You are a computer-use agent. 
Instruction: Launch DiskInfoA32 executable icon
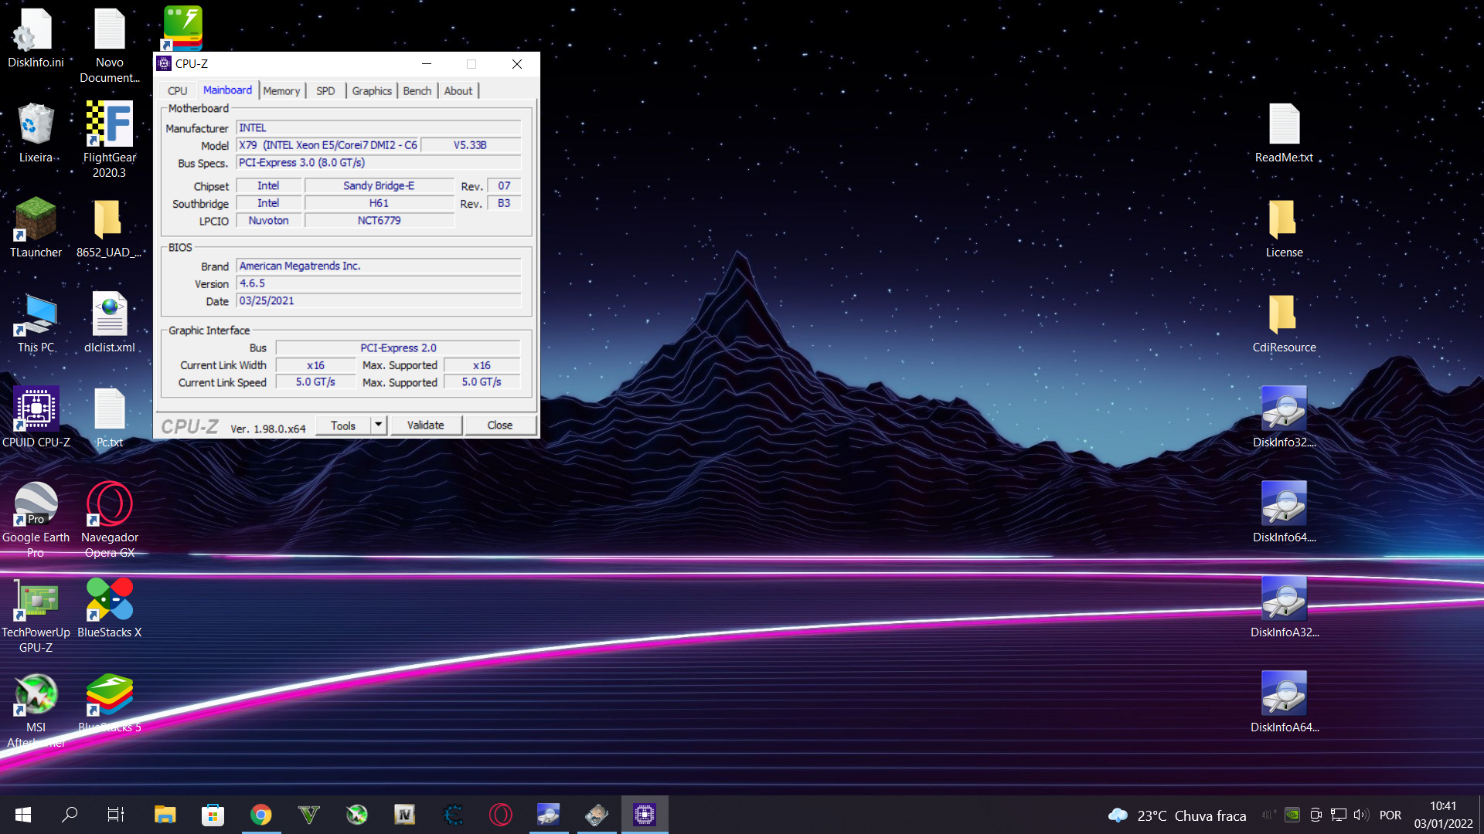(x=1284, y=608)
